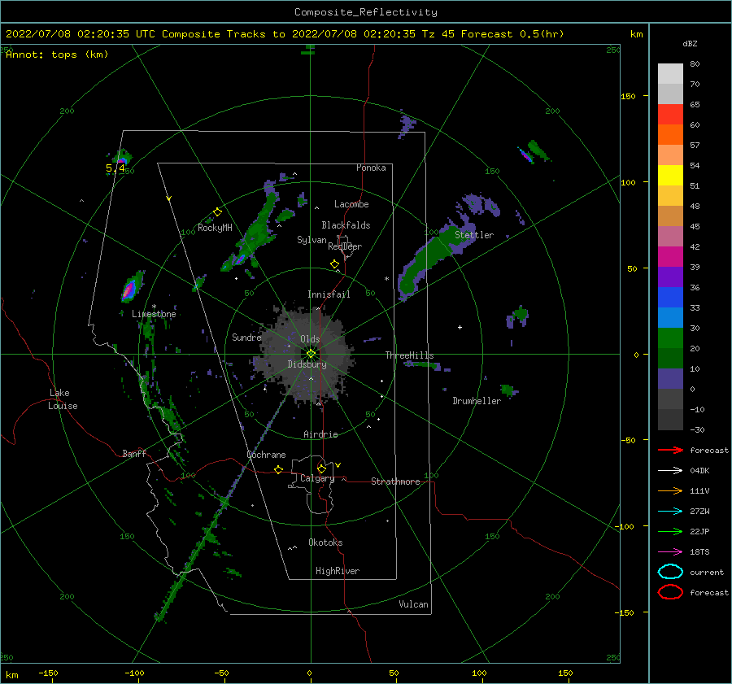Screen dimensions: 732x684
Task: Click the Lacombe city label
Action: click(351, 204)
